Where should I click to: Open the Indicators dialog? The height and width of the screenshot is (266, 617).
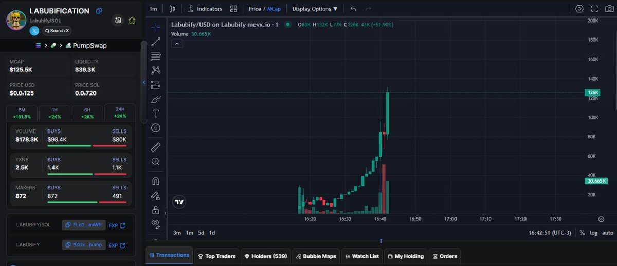(205, 9)
